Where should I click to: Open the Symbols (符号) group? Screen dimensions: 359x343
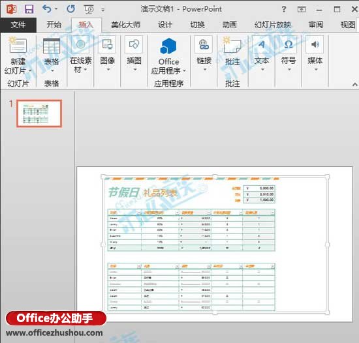point(289,54)
